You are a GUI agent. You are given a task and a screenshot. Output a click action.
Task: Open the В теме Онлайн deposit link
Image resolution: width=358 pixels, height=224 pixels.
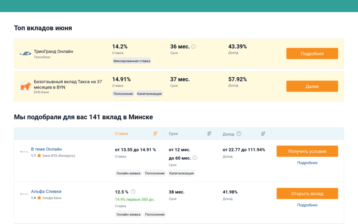(x=46, y=149)
